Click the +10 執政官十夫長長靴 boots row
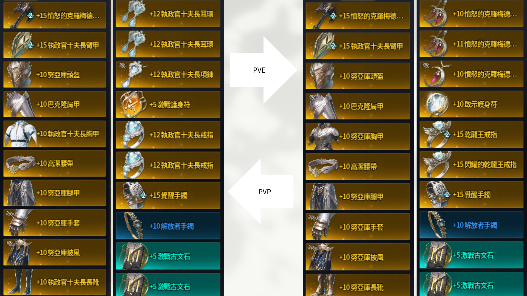 [x=55, y=282]
